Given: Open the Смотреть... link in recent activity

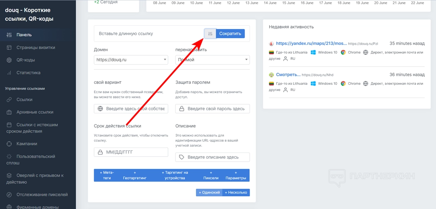Looking at the screenshot, I should pos(288,75).
